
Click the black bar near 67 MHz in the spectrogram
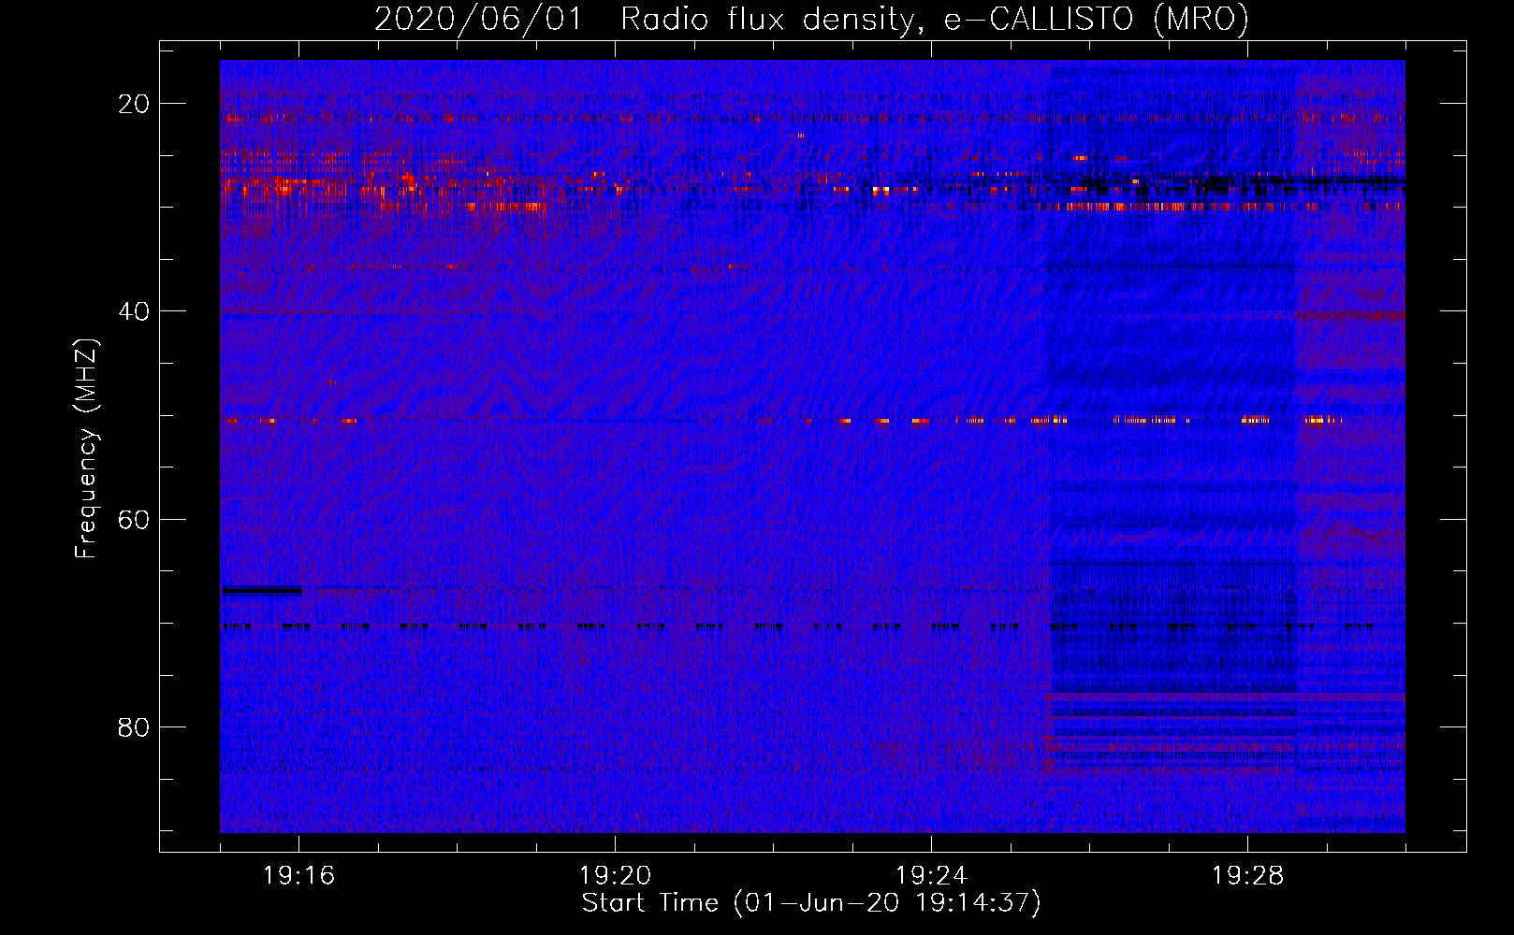click(262, 590)
